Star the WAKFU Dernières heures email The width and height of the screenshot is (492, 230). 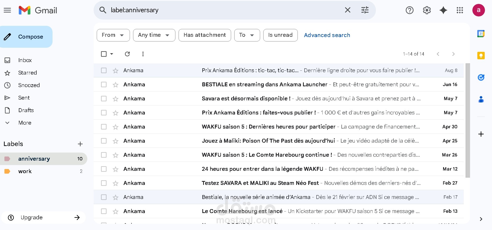coord(116,127)
